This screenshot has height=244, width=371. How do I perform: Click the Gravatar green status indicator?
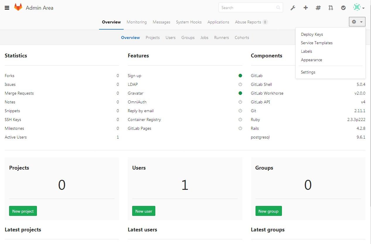click(240, 93)
